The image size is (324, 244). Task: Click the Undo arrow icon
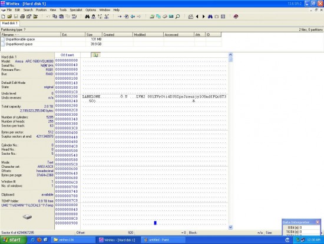pos(48,17)
